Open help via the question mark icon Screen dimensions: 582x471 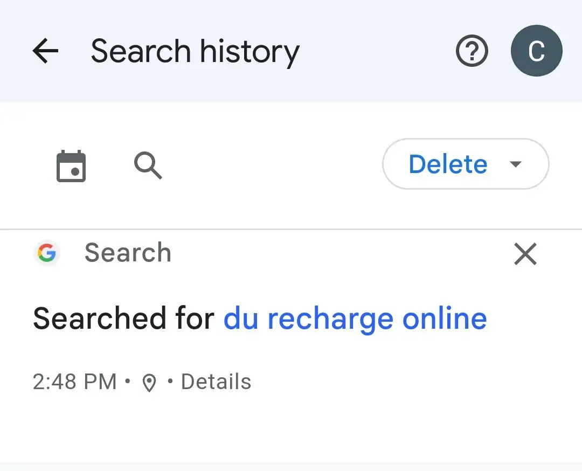click(x=472, y=52)
